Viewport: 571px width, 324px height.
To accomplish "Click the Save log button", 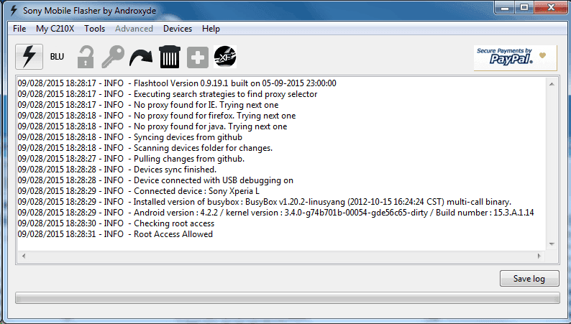I will pyautogui.click(x=529, y=279).
